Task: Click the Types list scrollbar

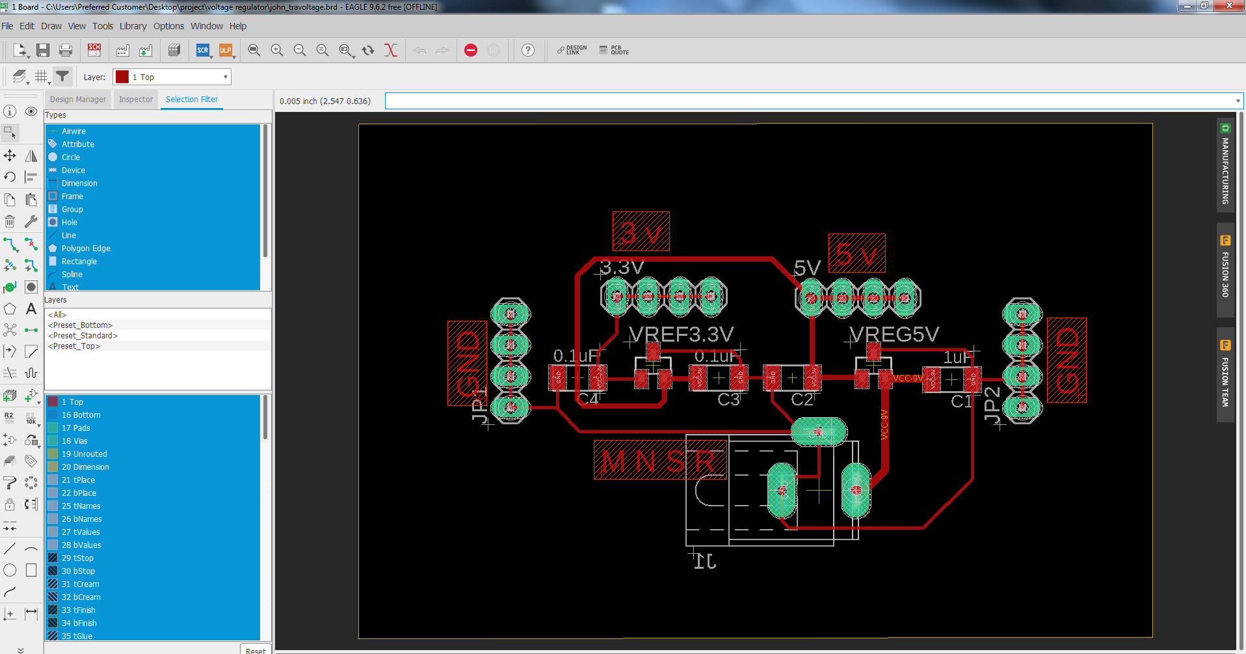Action: click(265, 191)
